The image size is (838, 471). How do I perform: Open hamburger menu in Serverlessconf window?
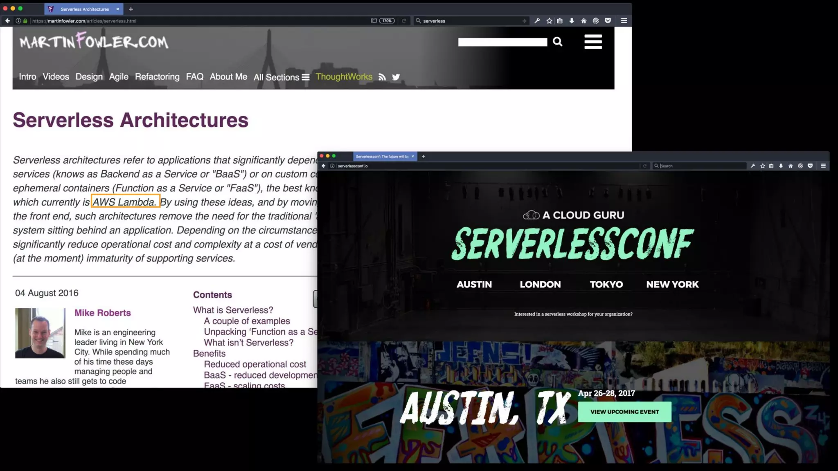click(x=823, y=166)
